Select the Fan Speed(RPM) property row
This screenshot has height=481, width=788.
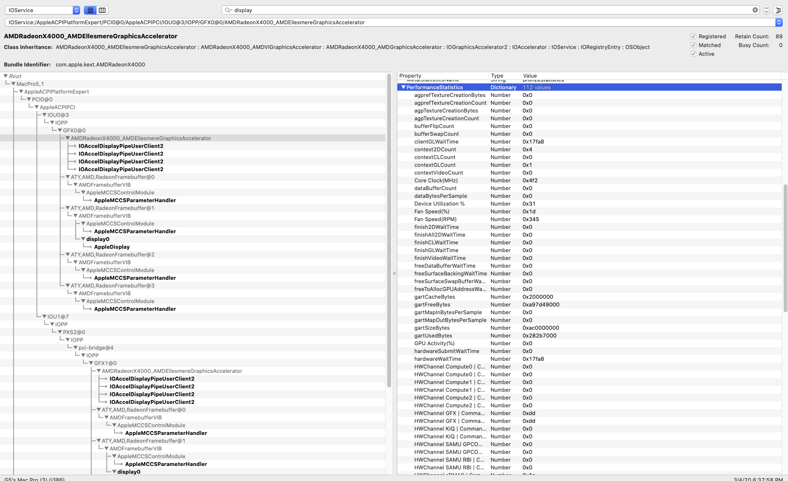[x=589, y=219]
